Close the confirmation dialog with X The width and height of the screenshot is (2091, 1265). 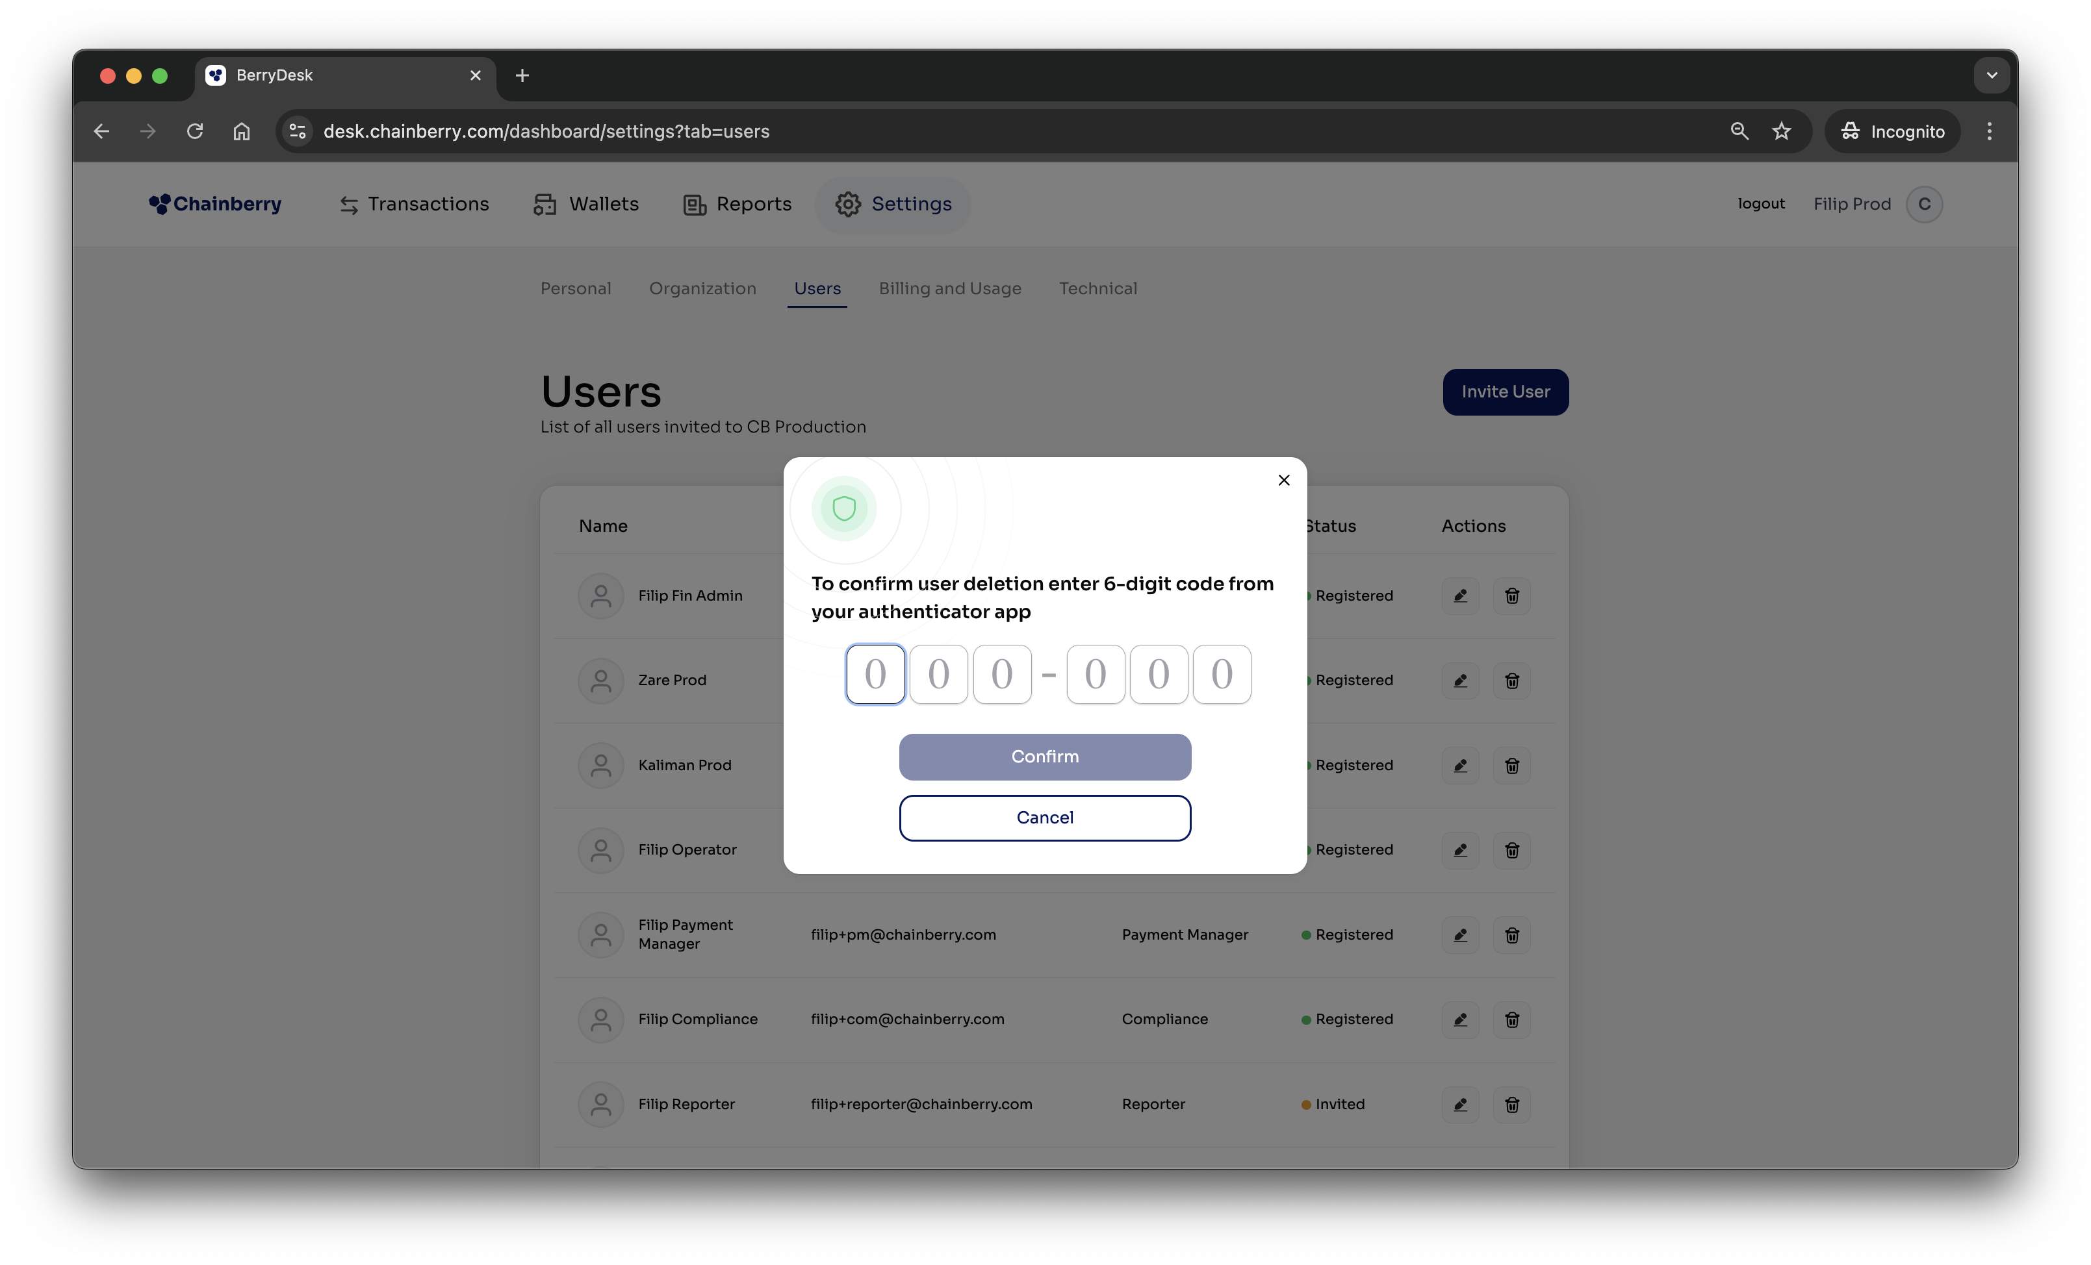pos(1283,480)
